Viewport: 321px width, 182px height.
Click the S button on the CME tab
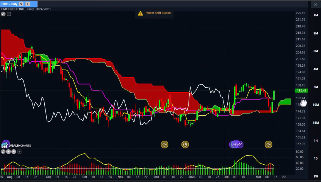coord(21,4)
